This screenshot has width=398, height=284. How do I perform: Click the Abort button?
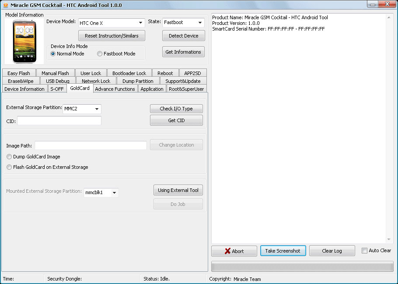(x=234, y=251)
